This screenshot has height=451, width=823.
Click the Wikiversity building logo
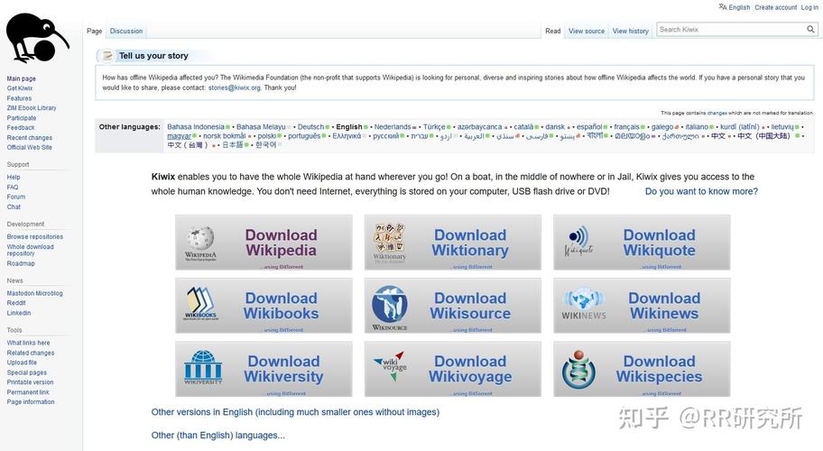coord(203,367)
